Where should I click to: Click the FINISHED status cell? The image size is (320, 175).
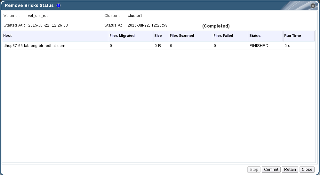pyautogui.click(x=259, y=46)
